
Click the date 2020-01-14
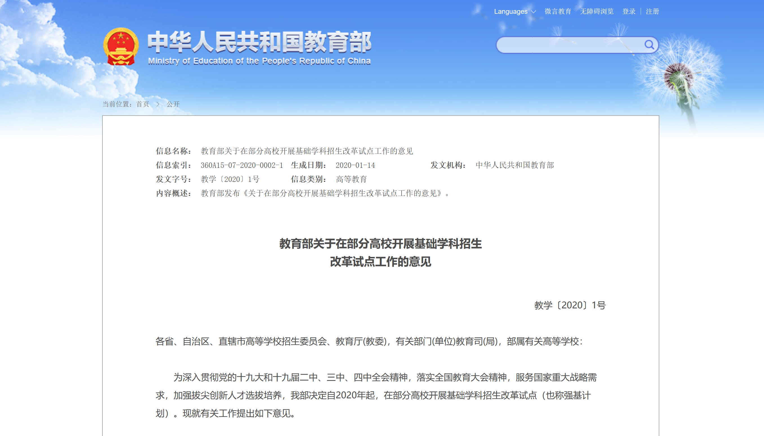click(x=355, y=165)
